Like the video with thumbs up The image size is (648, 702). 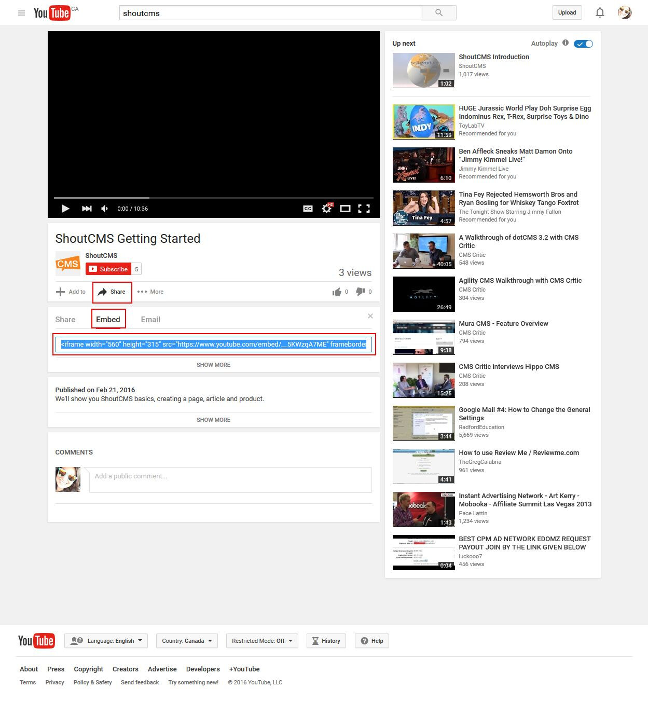tap(337, 292)
